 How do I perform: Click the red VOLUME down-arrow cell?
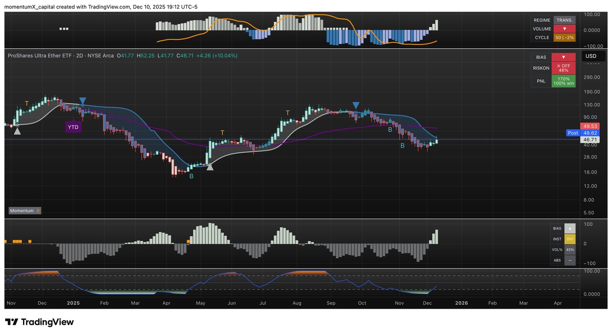(x=564, y=29)
